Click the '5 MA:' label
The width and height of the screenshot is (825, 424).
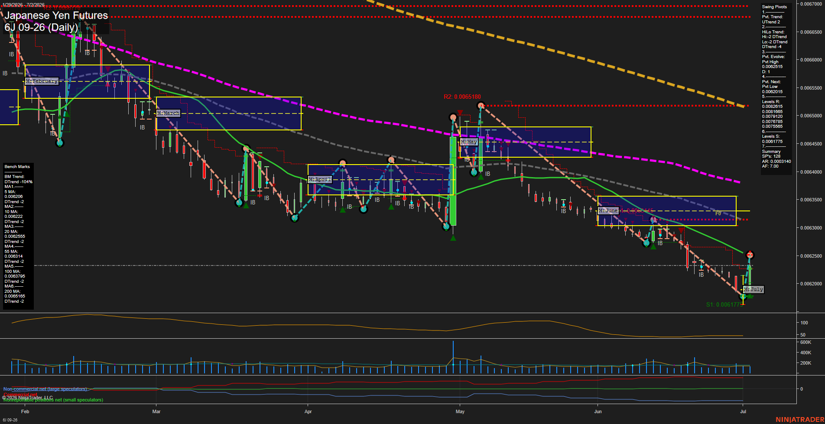coord(10,192)
